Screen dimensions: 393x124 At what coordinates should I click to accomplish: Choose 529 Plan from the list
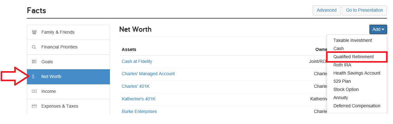pyautogui.click(x=342, y=81)
